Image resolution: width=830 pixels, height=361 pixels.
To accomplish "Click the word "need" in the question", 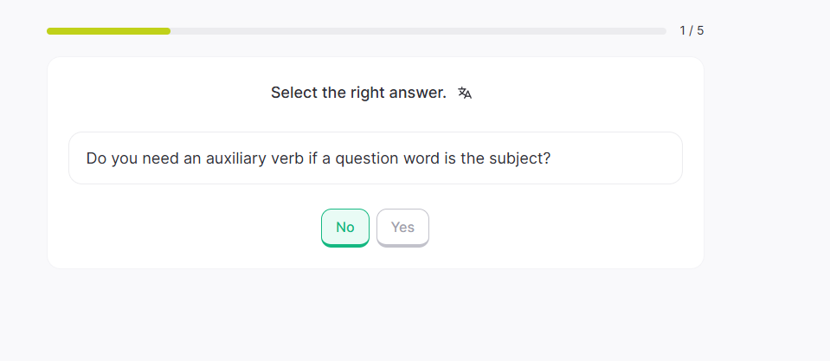I will pyautogui.click(x=158, y=158).
